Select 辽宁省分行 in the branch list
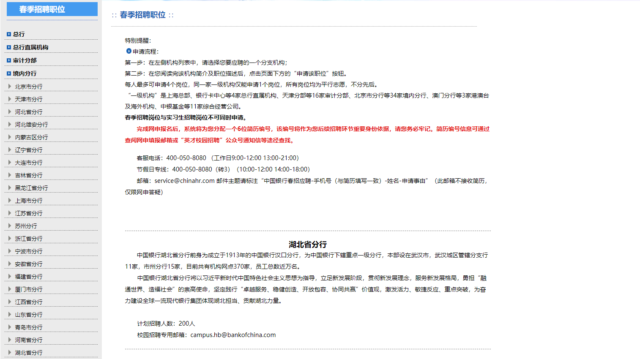 29,150
